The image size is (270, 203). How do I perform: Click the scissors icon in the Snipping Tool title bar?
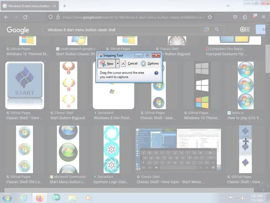tap(100, 55)
